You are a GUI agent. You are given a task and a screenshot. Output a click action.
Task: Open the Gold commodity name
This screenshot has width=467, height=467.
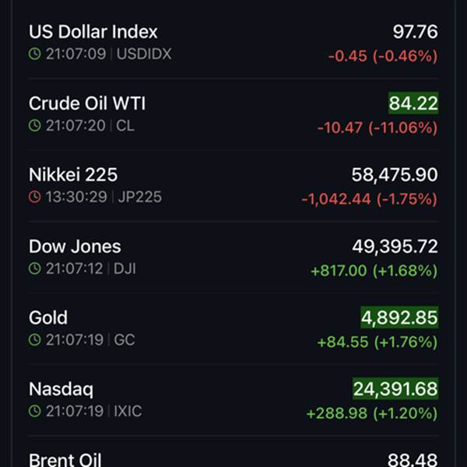[x=48, y=318]
